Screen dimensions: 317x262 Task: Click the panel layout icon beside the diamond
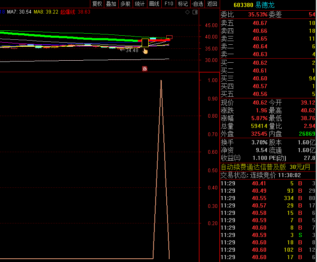point(195,12)
